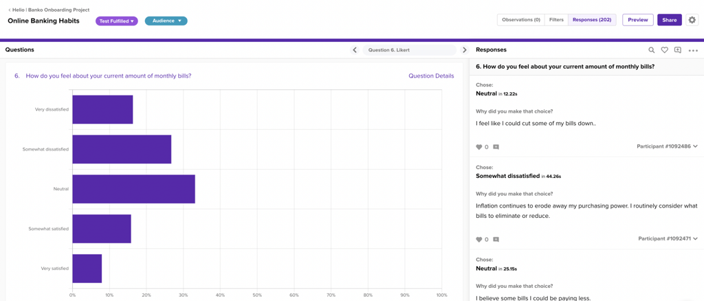The width and height of the screenshot is (704, 301).
Task: Click the Share button
Action: [x=669, y=20]
